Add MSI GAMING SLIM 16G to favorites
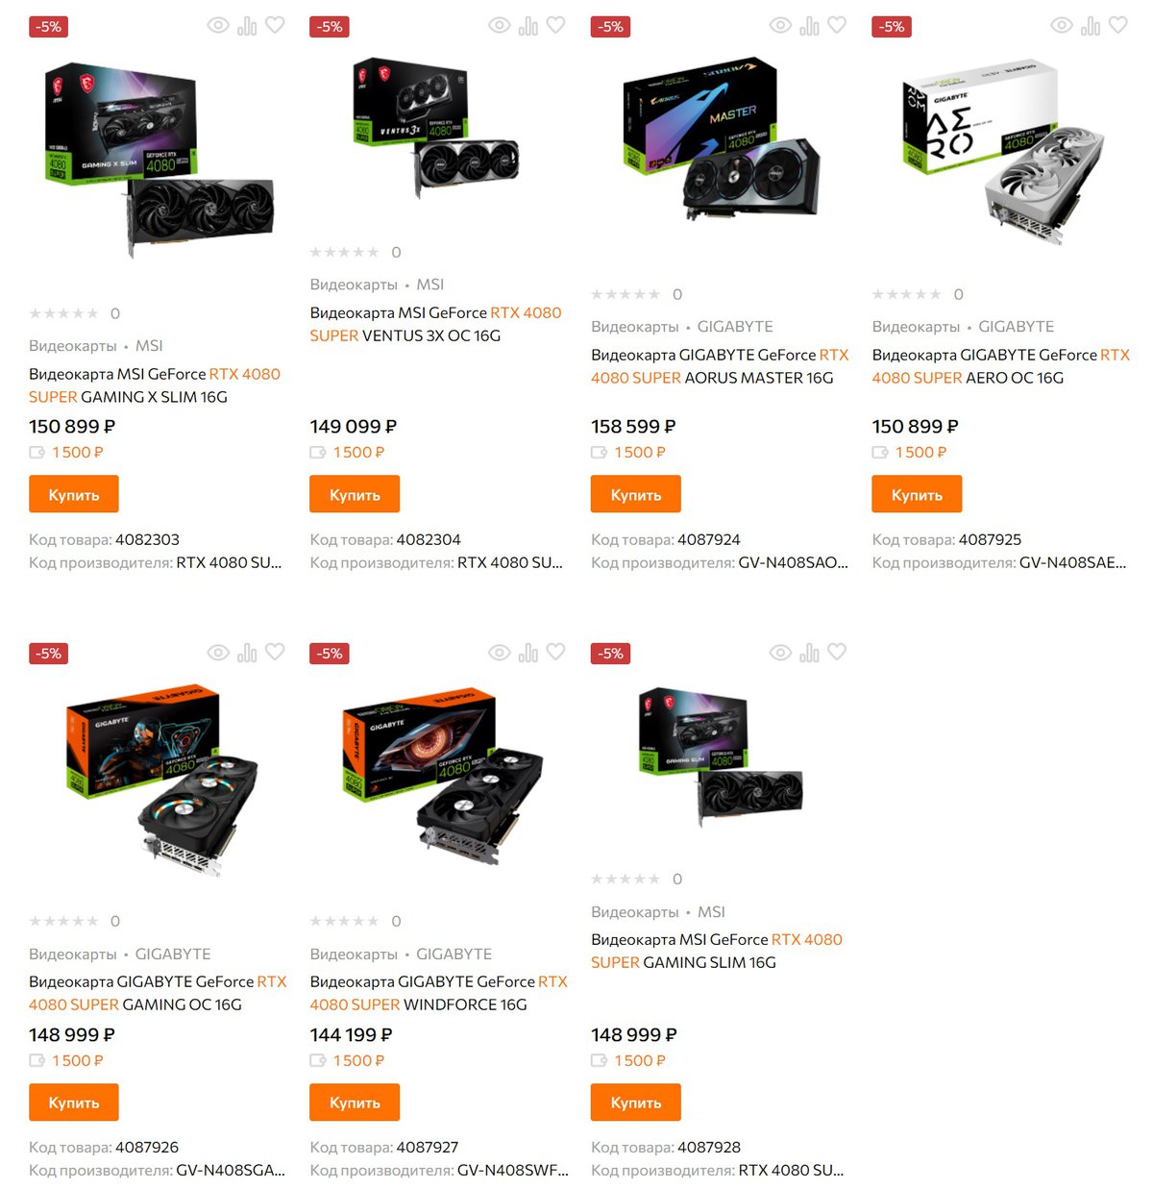This screenshot has height=1190, width=1153. tap(837, 653)
